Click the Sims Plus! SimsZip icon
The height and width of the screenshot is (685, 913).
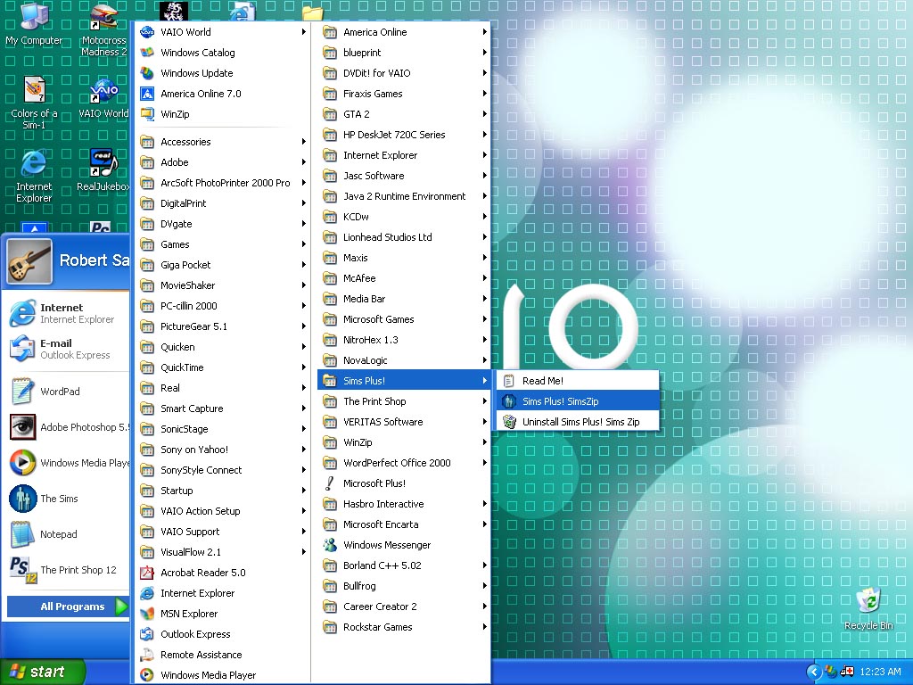point(509,401)
